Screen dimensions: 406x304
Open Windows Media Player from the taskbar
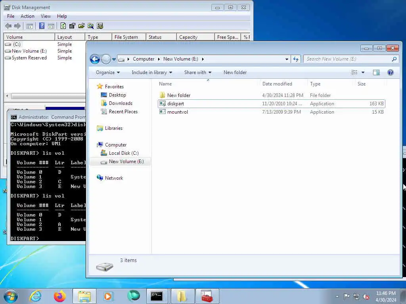click(109, 296)
